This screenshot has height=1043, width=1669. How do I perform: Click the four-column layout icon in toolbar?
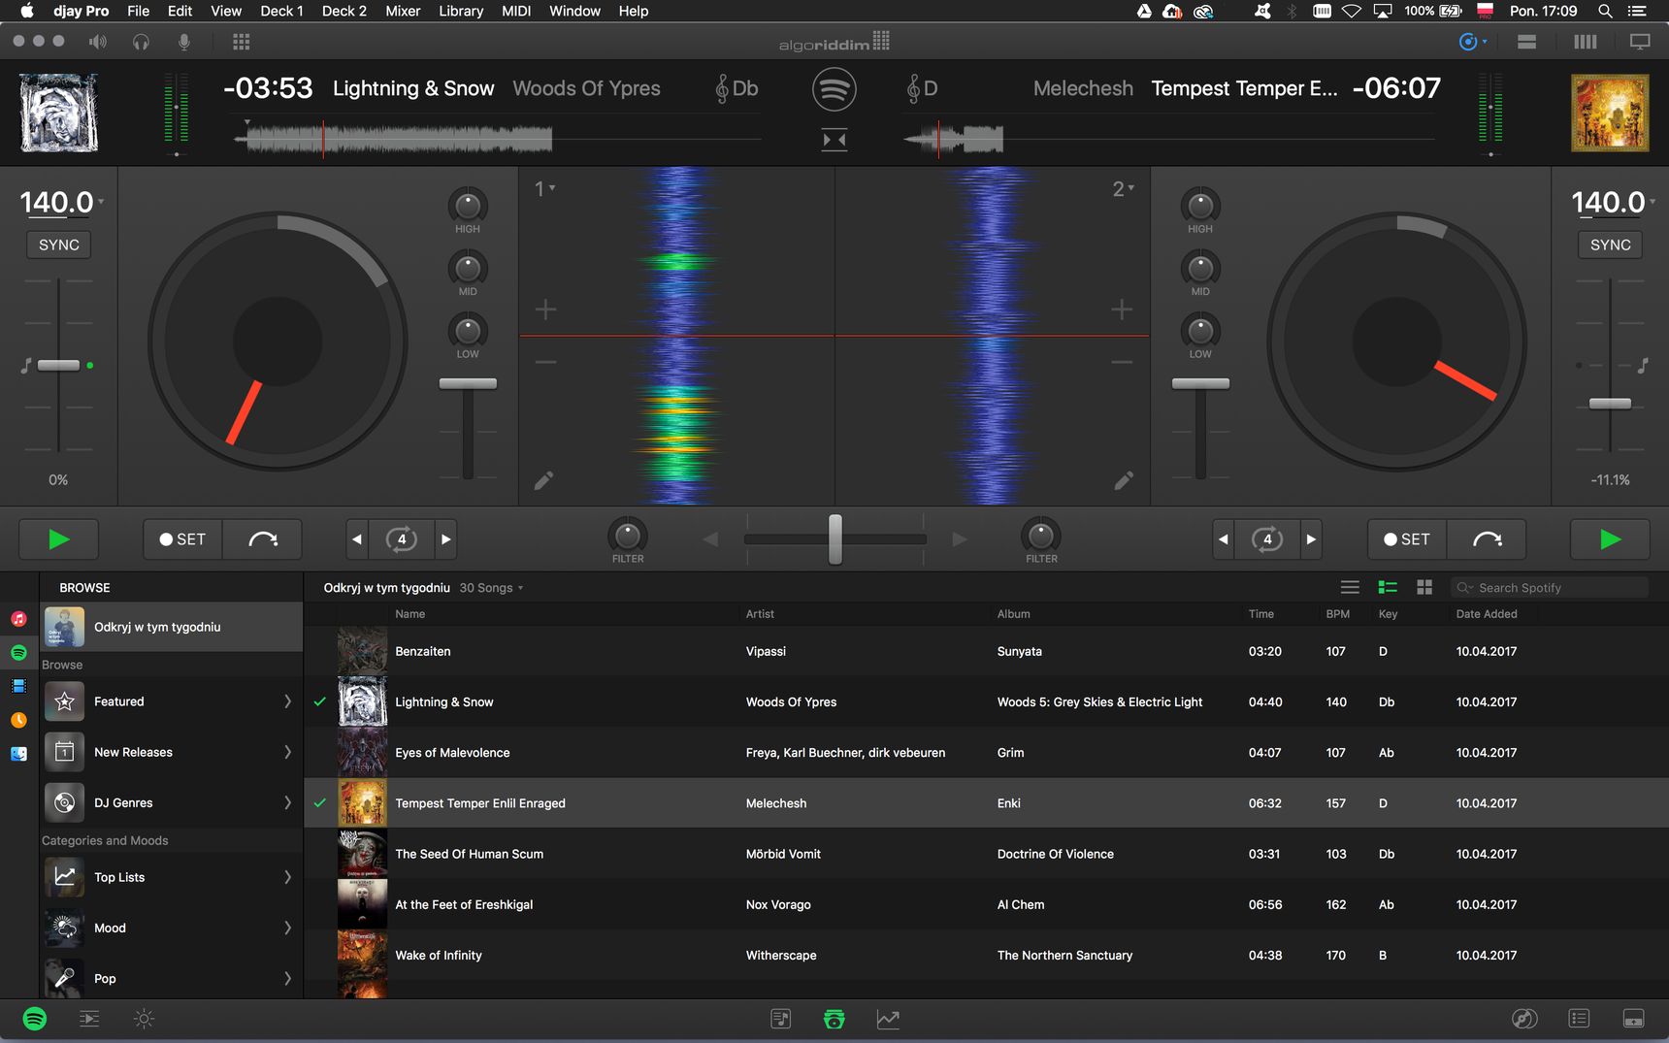pos(1585,42)
